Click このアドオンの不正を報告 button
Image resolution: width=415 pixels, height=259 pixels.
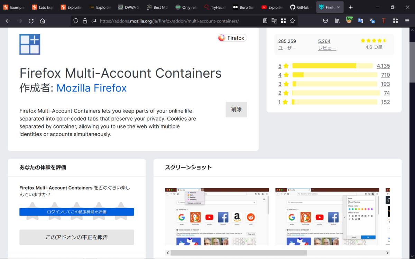[x=76, y=237]
